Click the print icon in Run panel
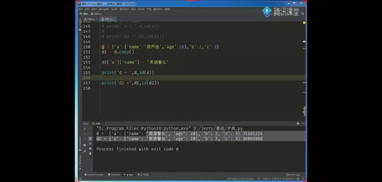The height and width of the screenshot is (182, 382). pyautogui.click(x=90, y=149)
